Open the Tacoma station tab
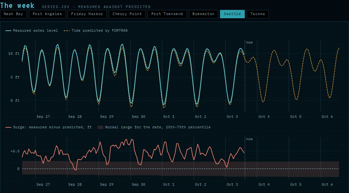 point(258,14)
